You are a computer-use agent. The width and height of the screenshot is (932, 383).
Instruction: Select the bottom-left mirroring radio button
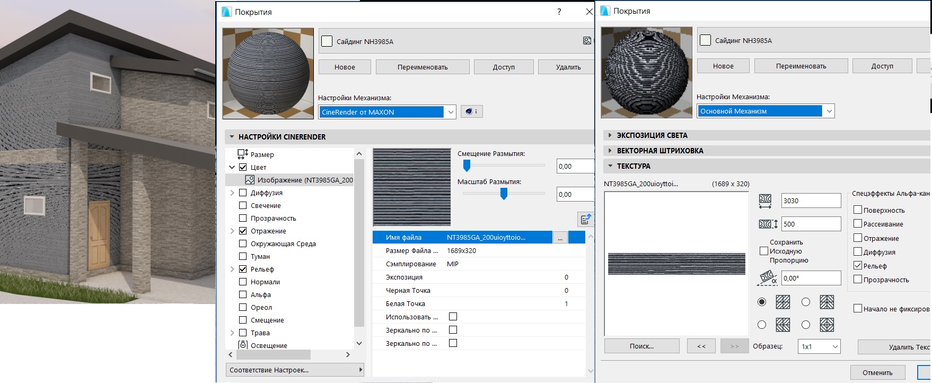click(x=762, y=325)
